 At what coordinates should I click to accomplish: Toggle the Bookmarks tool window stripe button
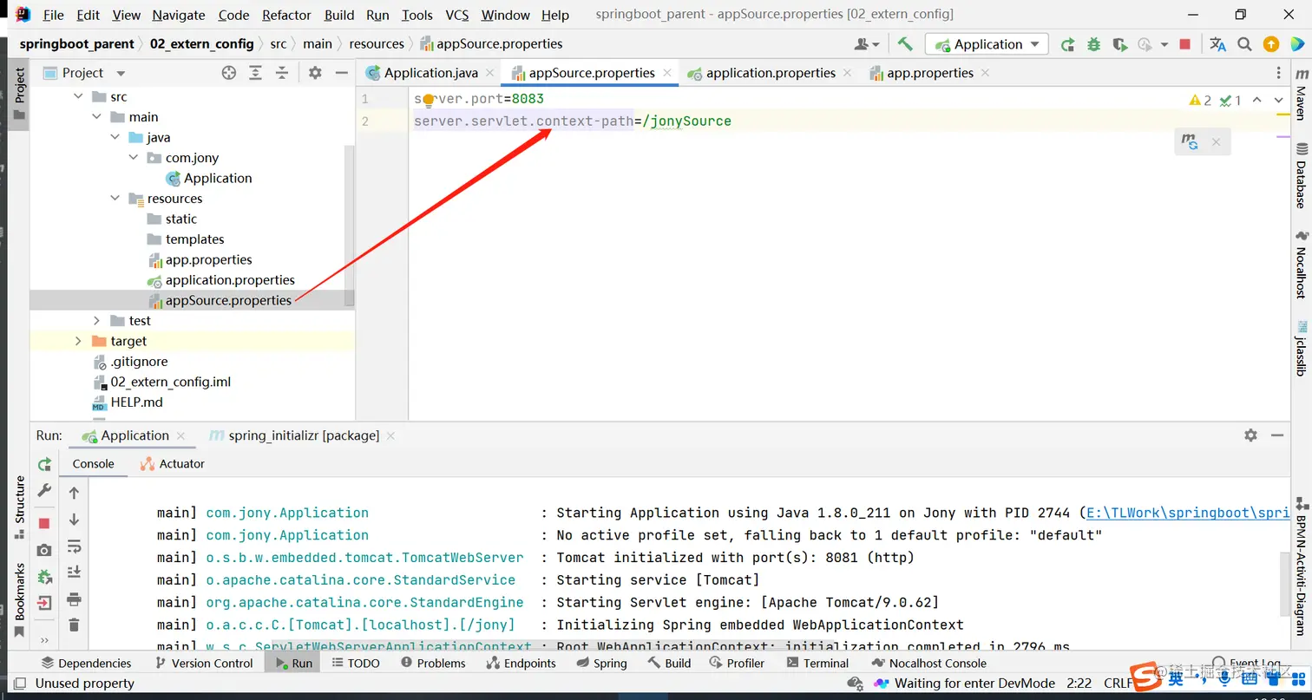[19, 600]
